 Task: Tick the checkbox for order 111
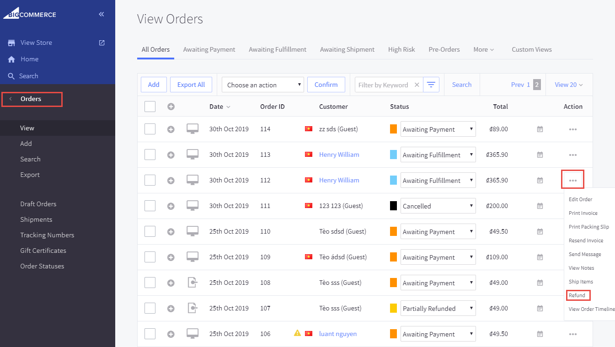(x=150, y=206)
